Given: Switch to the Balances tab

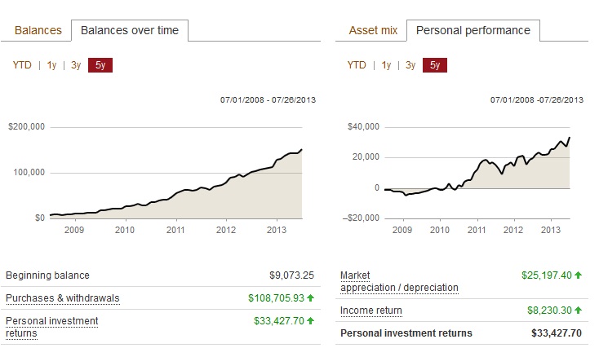Looking at the screenshot, I should (x=38, y=30).
